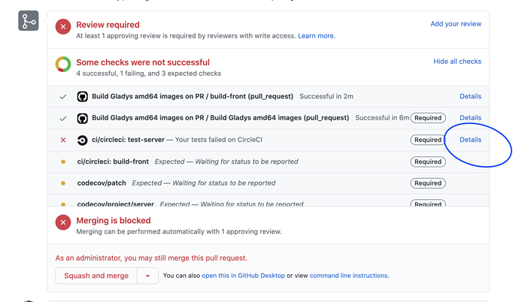This screenshot has height=302, width=519.
Task: Open Details for ci/circleci: test-server
Action: [x=470, y=140]
